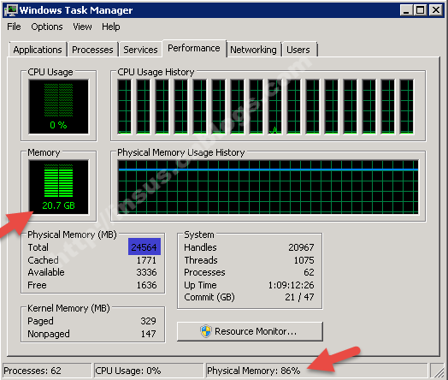Image resolution: width=448 pixels, height=380 pixels.
Task: Click the Free value 1636
Action: pyautogui.click(x=146, y=285)
